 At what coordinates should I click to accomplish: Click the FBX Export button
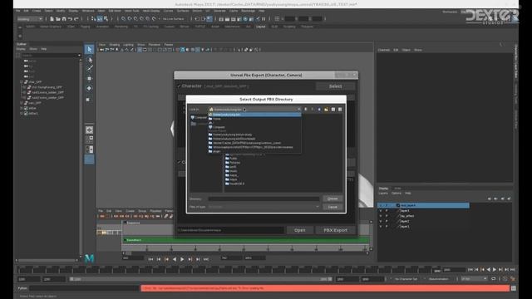point(335,230)
